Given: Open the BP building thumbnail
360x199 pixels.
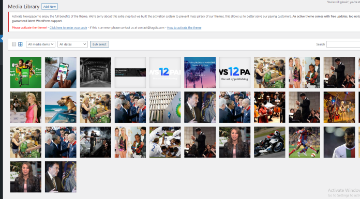Looking at the screenshot, I should 165,107.
